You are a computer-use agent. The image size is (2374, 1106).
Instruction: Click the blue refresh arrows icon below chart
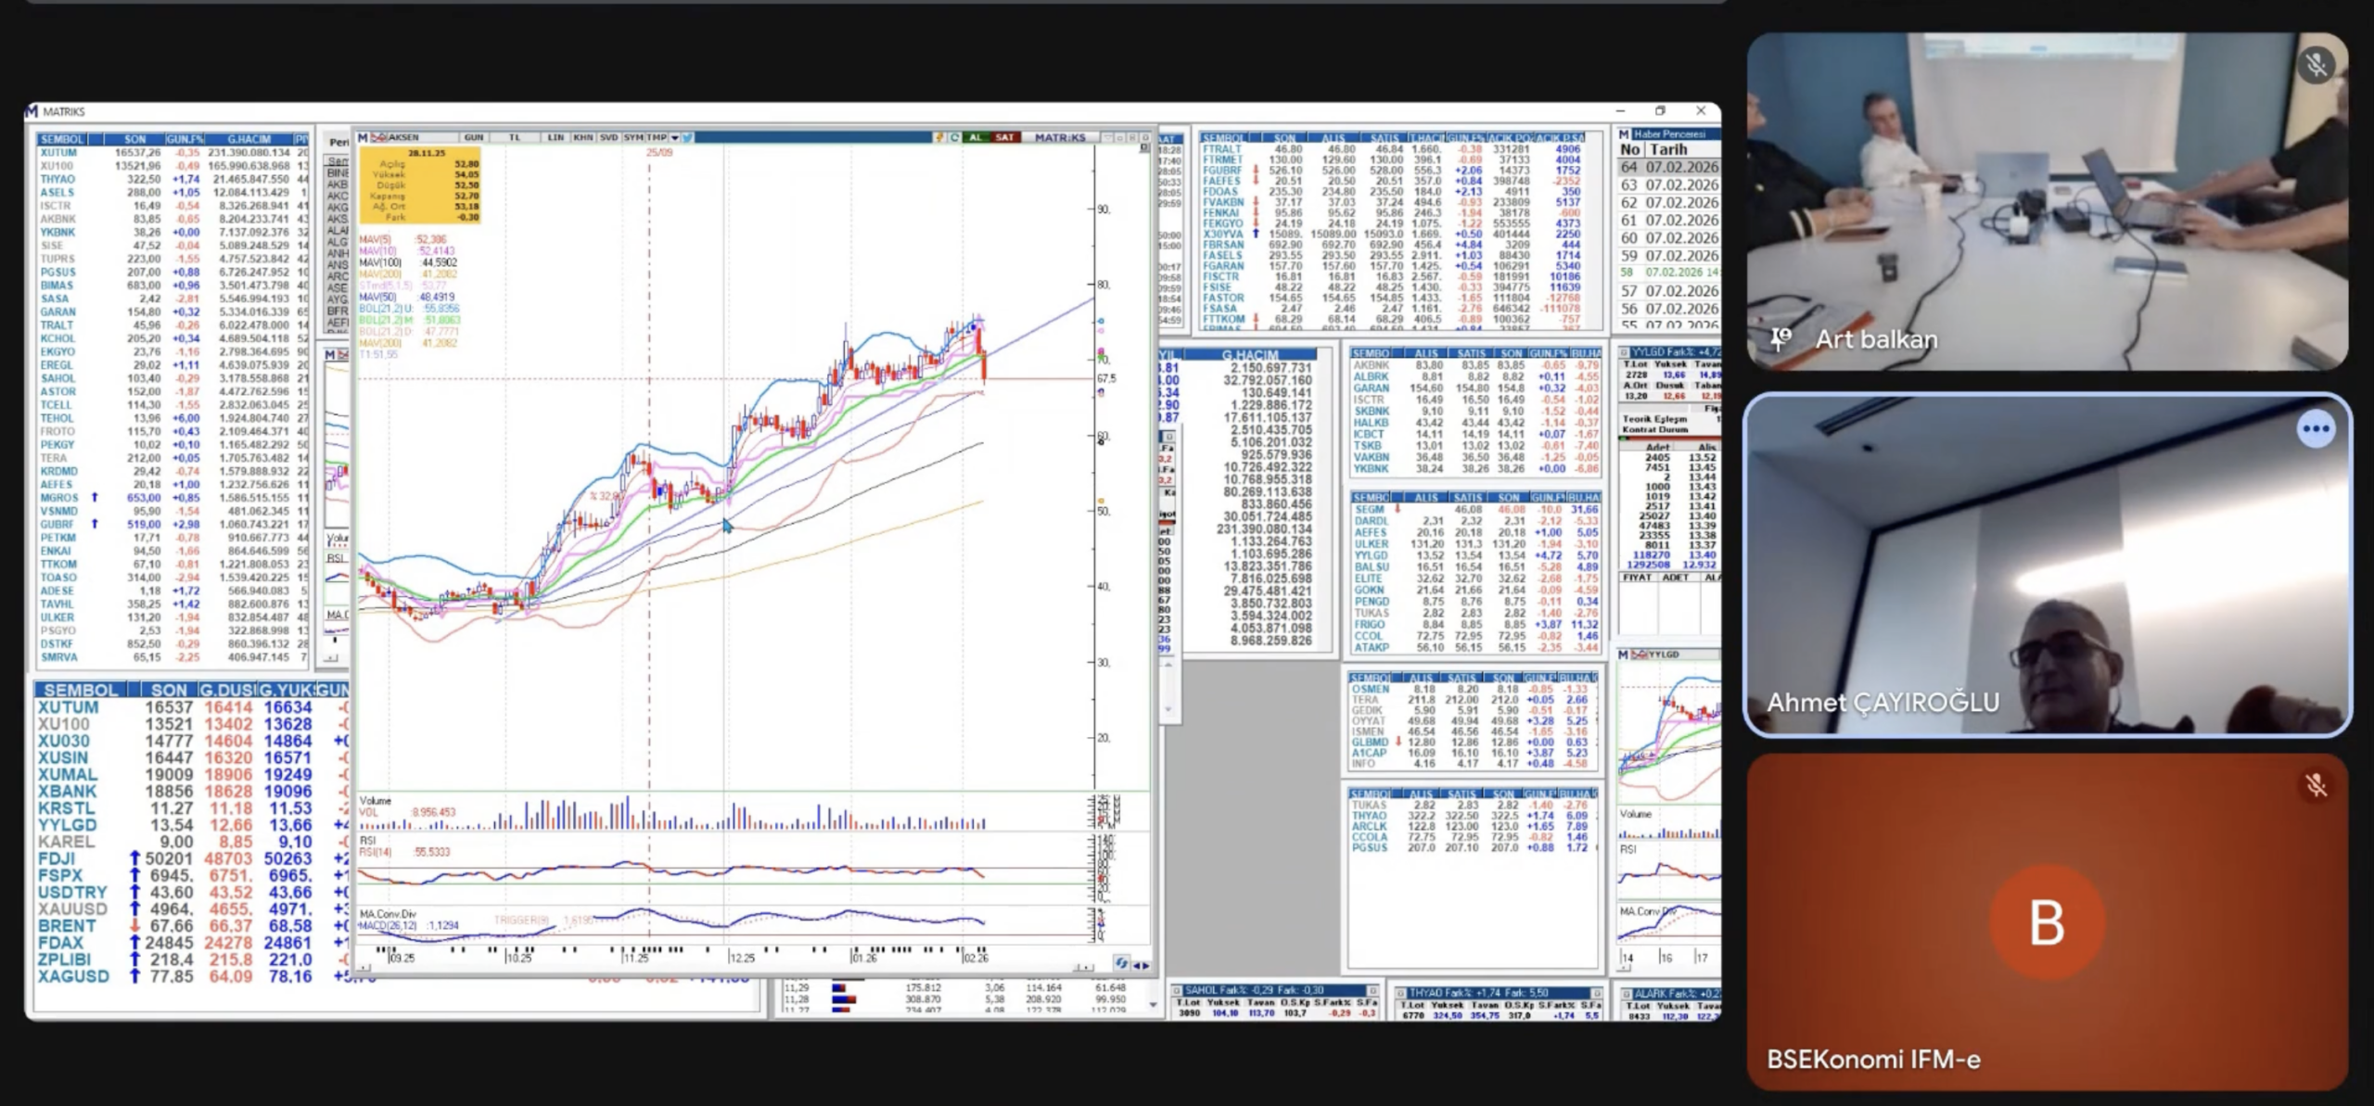click(1121, 964)
